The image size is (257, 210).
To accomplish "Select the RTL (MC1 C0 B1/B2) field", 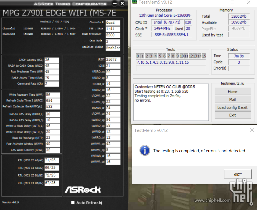I will point(52,175).
